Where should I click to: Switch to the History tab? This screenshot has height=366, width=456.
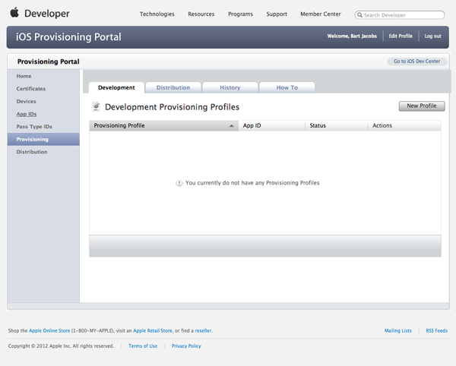(230, 87)
